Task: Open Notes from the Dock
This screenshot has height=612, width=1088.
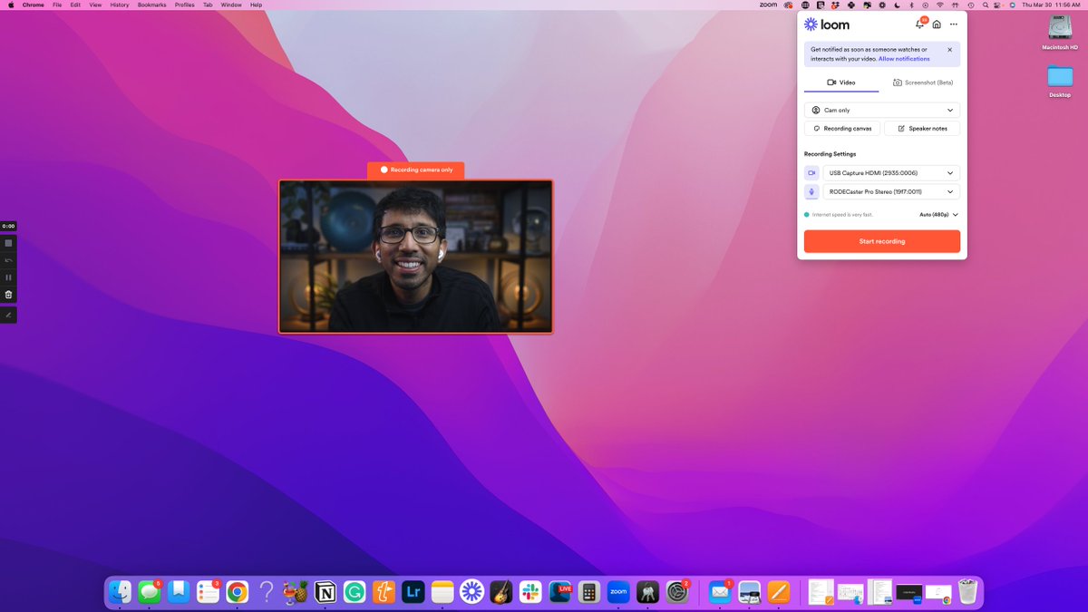Action: pos(442,592)
